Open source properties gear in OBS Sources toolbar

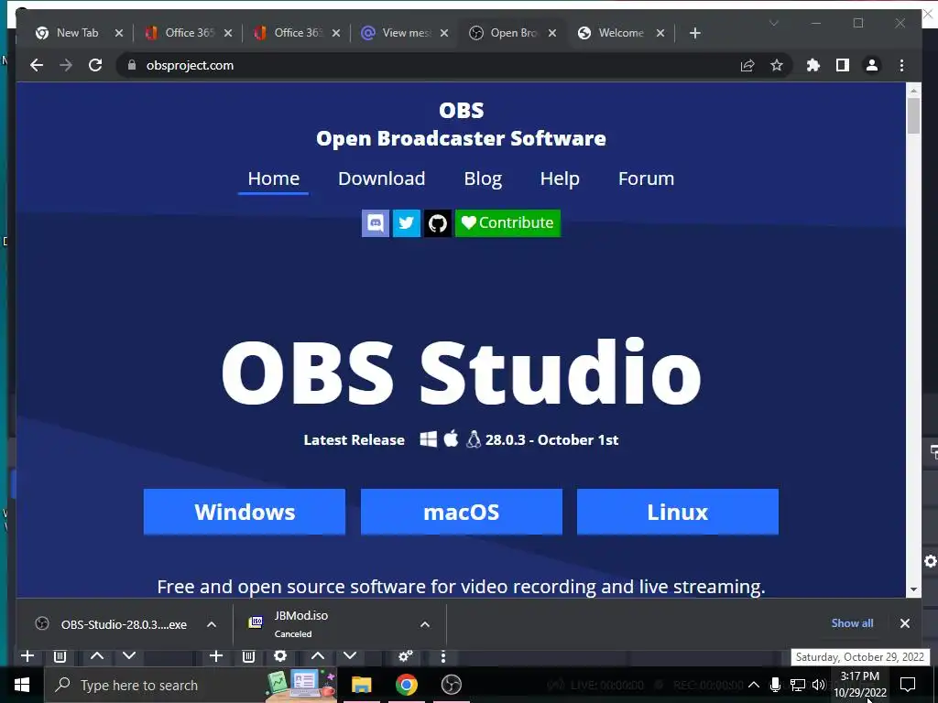pos(280,655)
